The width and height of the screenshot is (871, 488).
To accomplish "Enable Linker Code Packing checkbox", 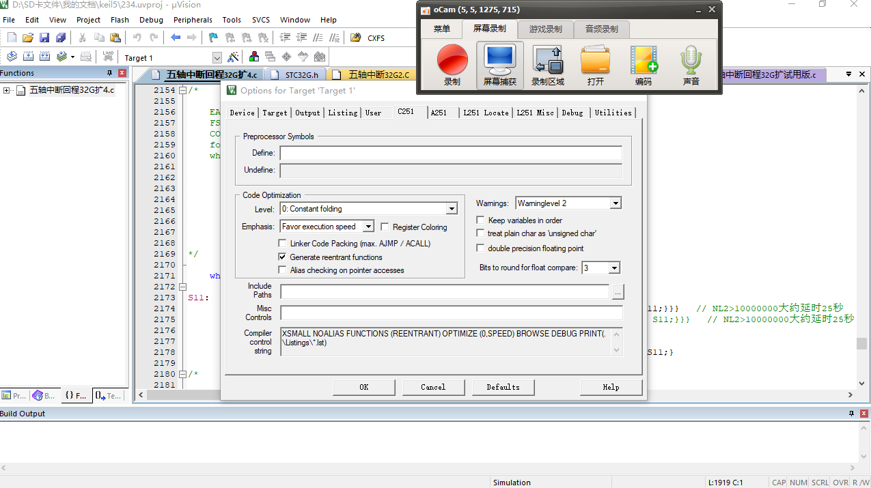I will pos(283,244).
